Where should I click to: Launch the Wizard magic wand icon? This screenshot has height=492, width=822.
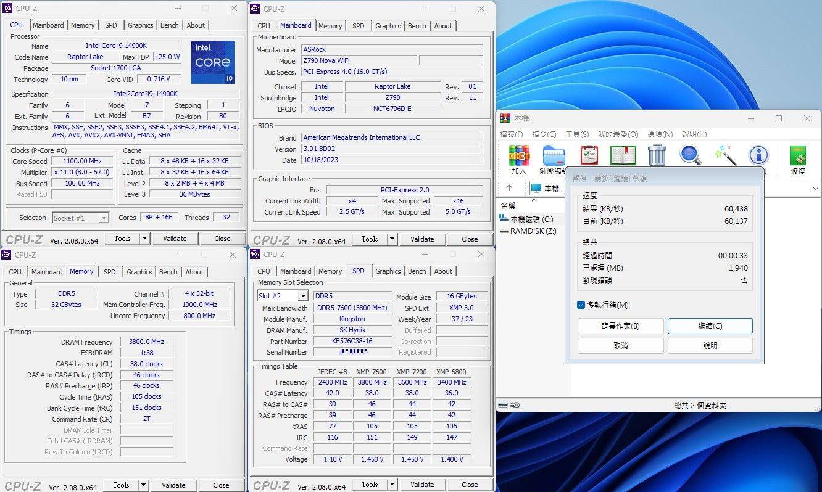725,155
